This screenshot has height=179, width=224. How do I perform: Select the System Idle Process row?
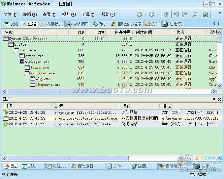[x=110, y=39]
